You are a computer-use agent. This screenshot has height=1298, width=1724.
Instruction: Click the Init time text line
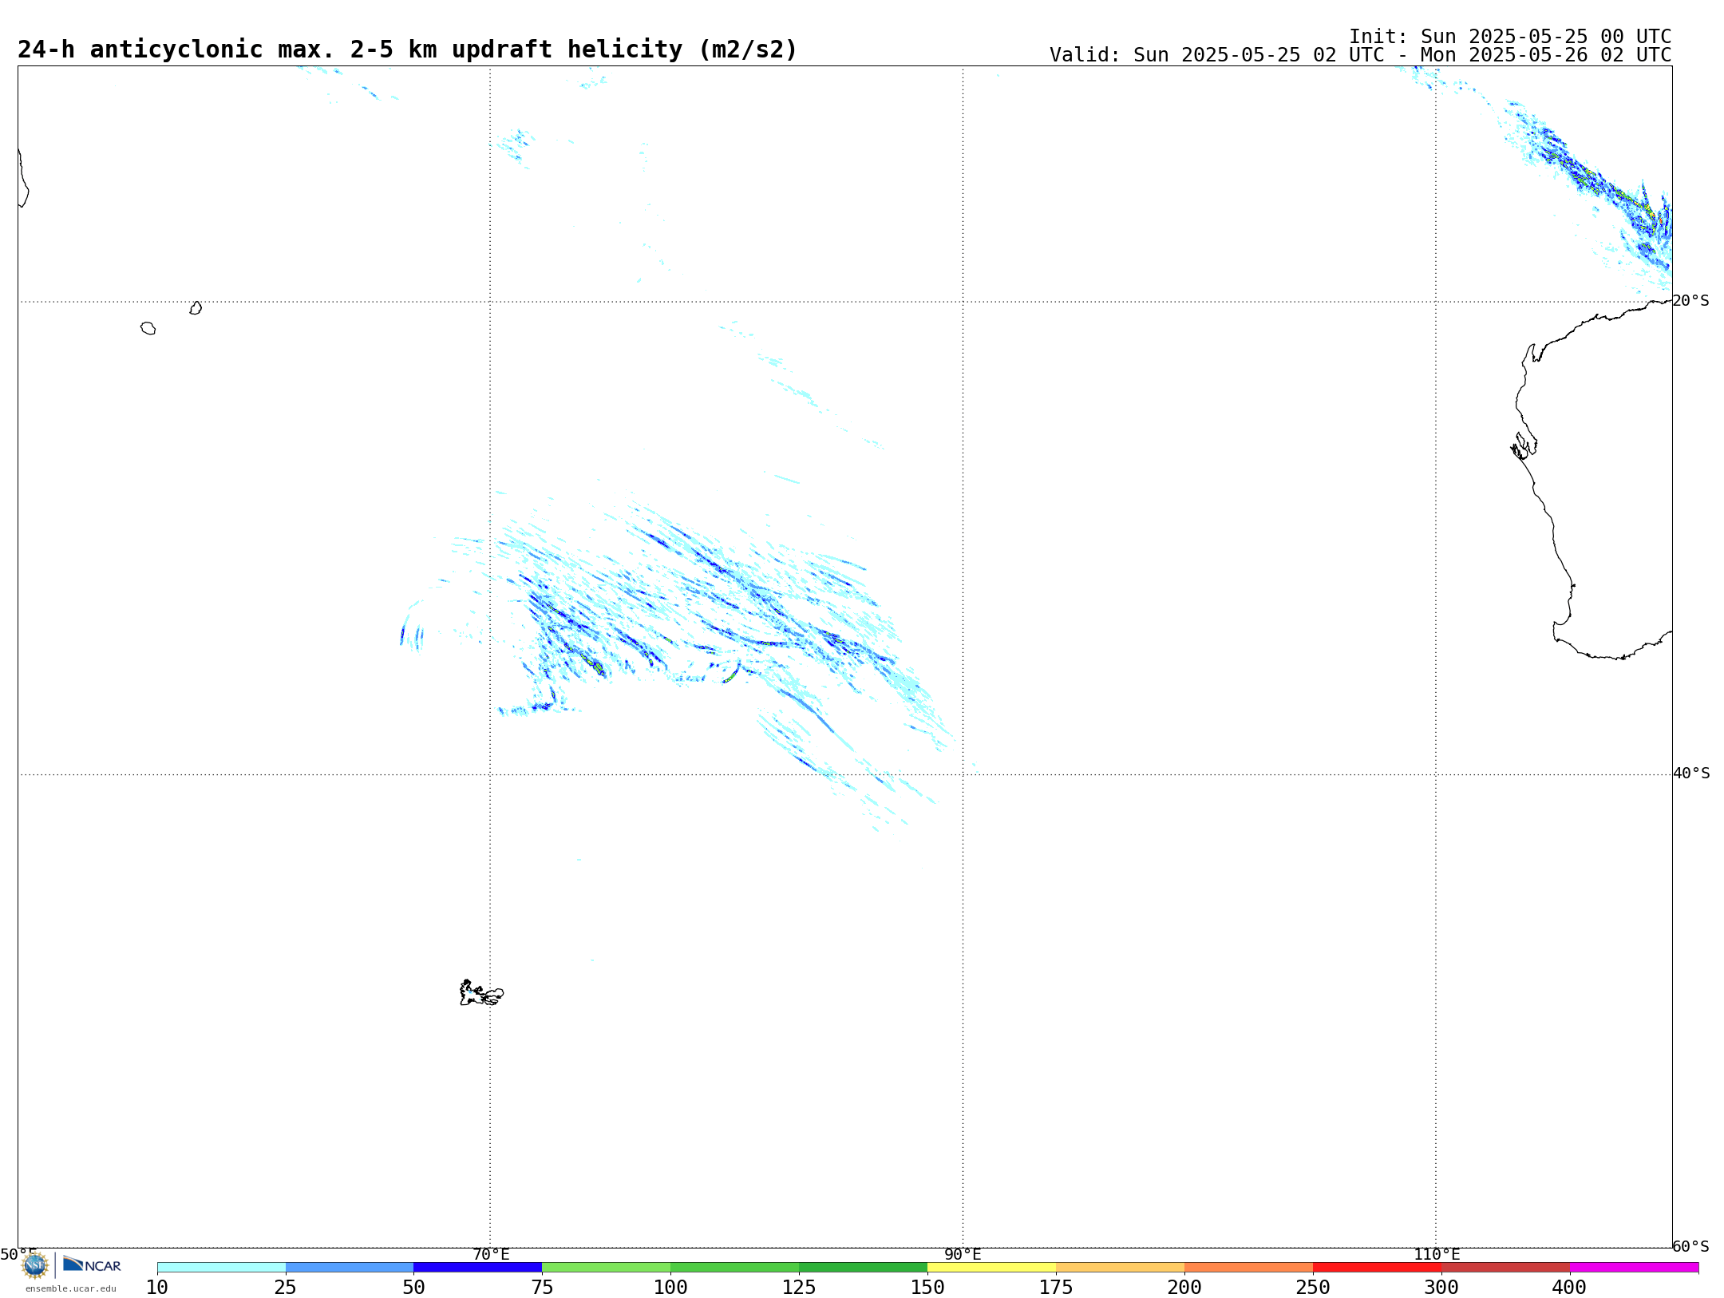1510,37
